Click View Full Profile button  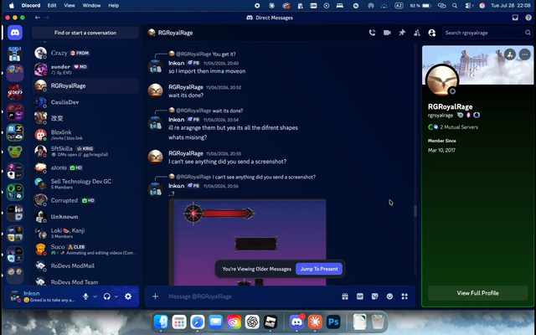coord(477,293)
